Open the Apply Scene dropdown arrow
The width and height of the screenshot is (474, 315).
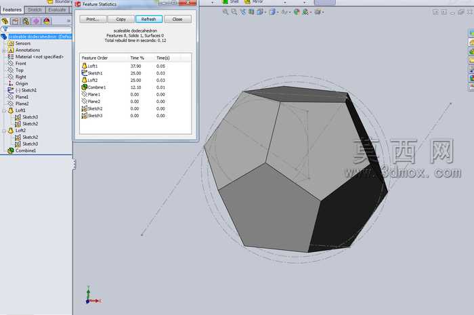click(x=311, y=12)
